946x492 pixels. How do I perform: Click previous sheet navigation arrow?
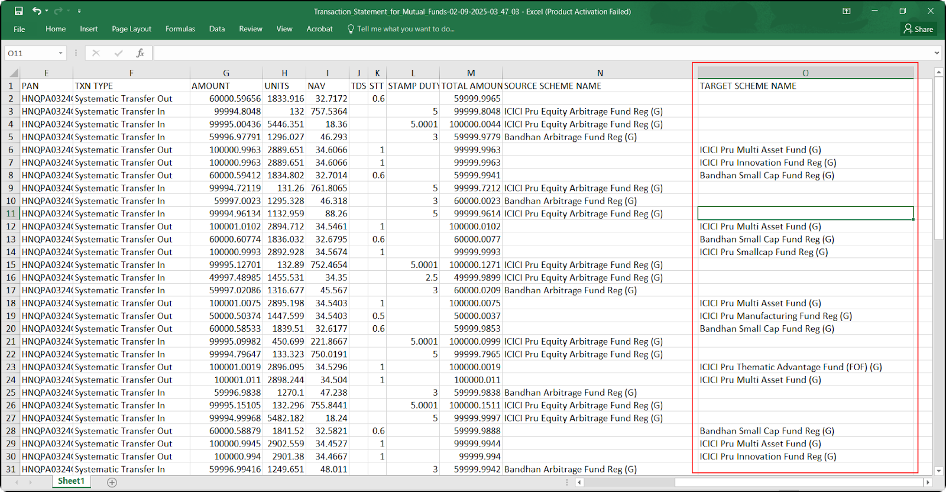[x=15, y=482]
